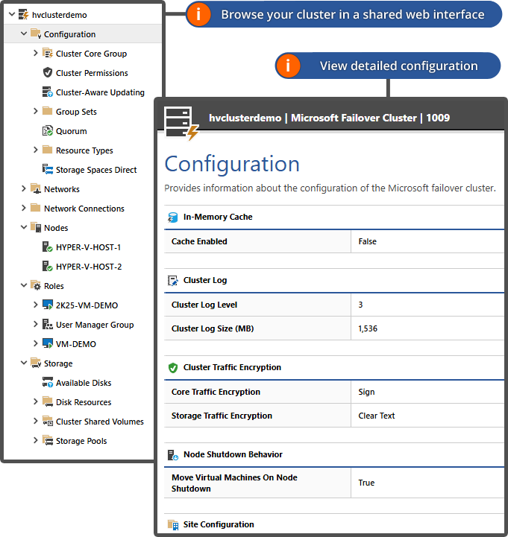The width and height of the screenshot is (508, 537).
Task: Click the Available Disks icon
Action: [47, 382]
